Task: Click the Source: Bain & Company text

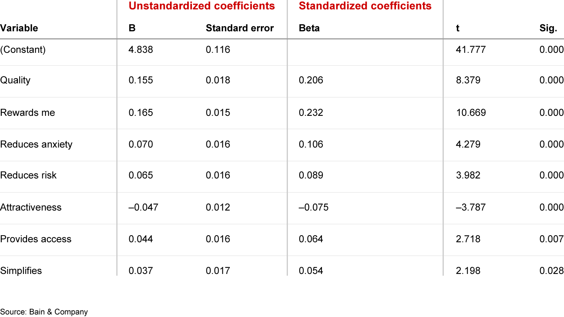Action: [44, 312]
